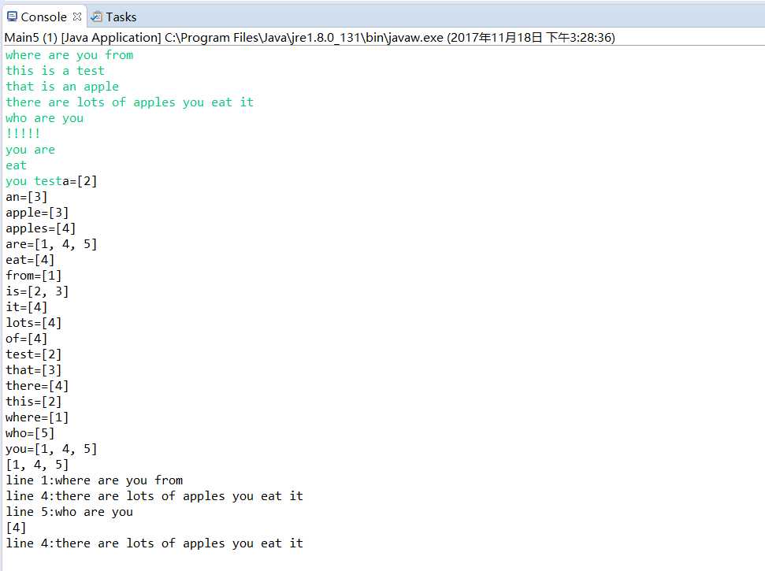Click output line 'where=[1]'
This screenshot has height=571, width=765.
click(x=37, y=417)
